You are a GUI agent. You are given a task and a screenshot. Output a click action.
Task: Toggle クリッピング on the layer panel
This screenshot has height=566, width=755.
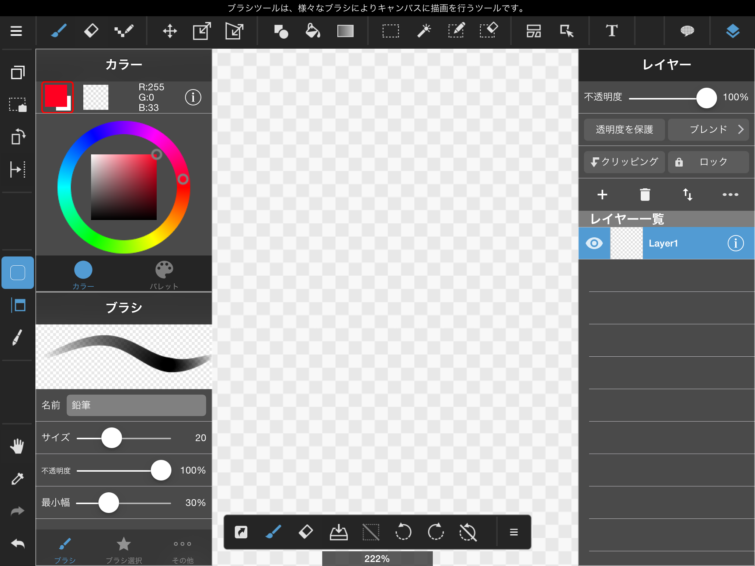coord(623,162)
